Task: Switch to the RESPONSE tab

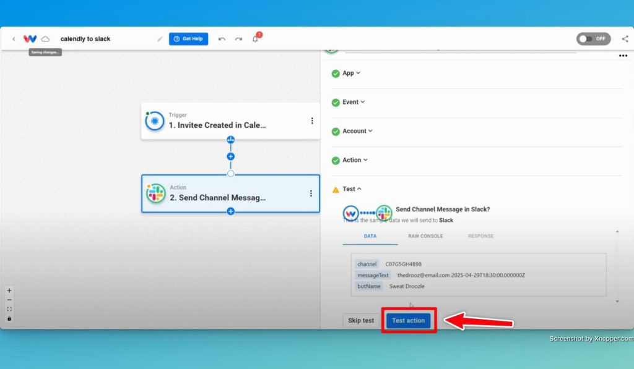Action: 480,236
